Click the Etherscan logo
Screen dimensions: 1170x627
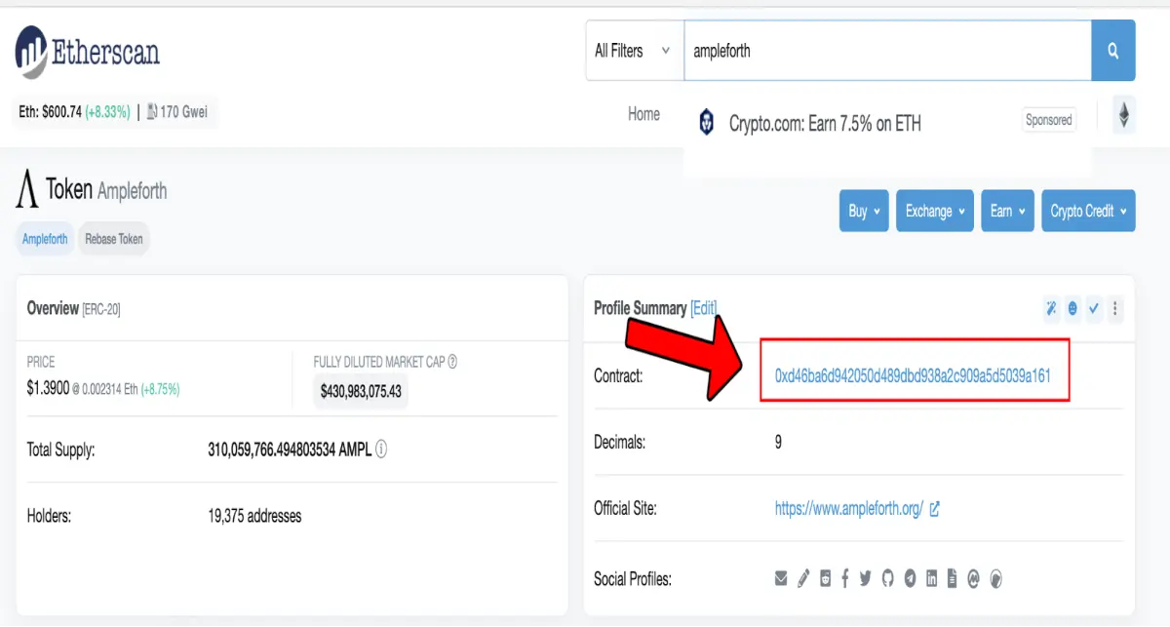(x=87, y=53)
